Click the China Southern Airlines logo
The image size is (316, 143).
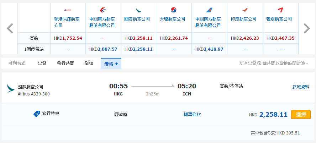209,10
